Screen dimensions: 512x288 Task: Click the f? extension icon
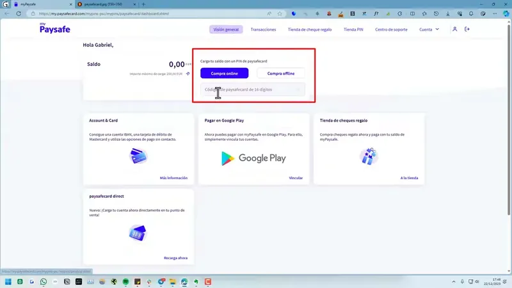(376, 13)
